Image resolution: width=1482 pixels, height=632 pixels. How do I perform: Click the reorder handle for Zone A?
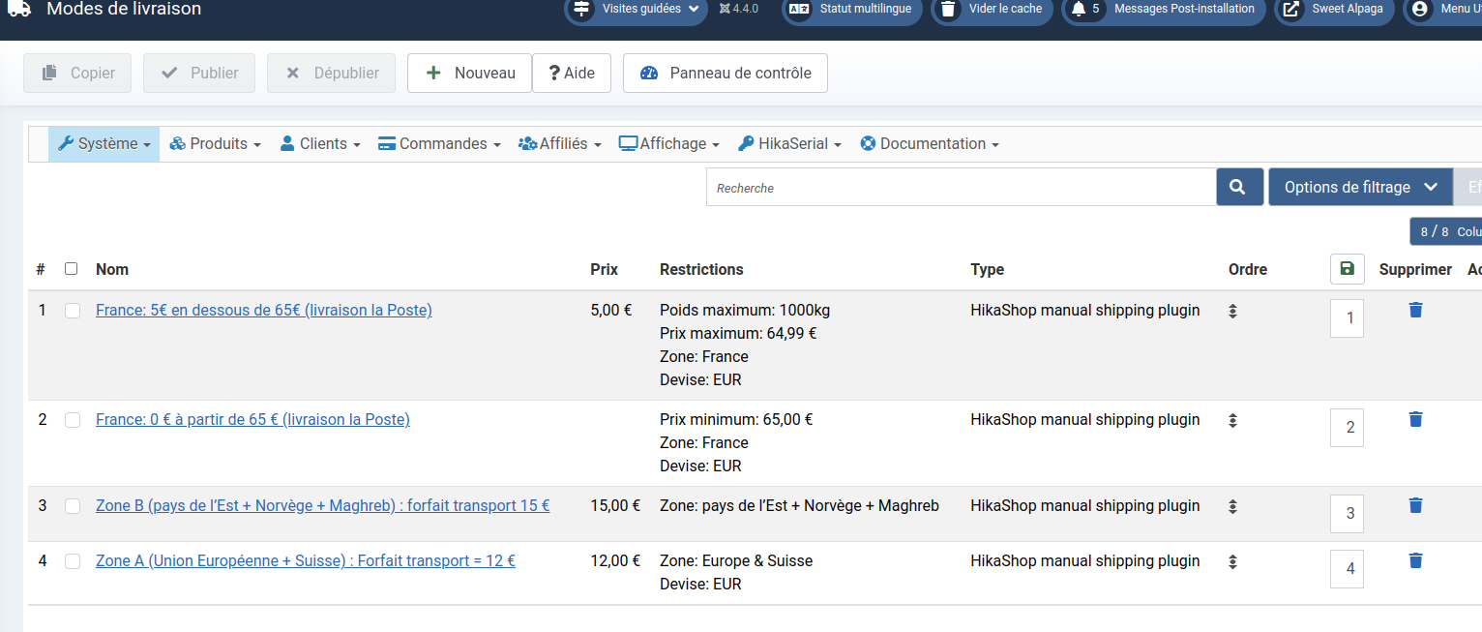(1232, 561)
